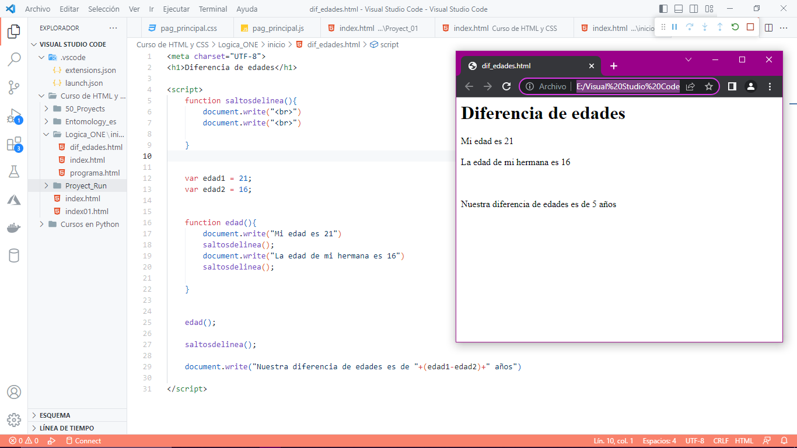797x448 pixels.
Task: Open the Selección menu
Action: [x=104, y=9]
